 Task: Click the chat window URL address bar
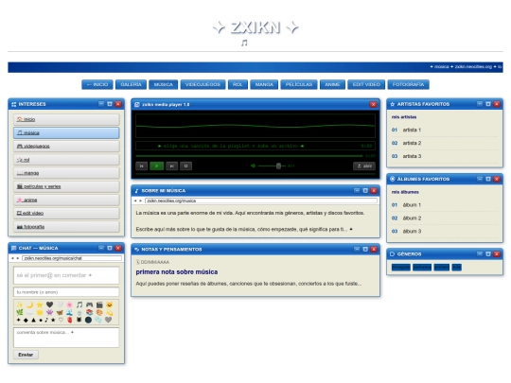pyautogui.click(x=72, y=258)
